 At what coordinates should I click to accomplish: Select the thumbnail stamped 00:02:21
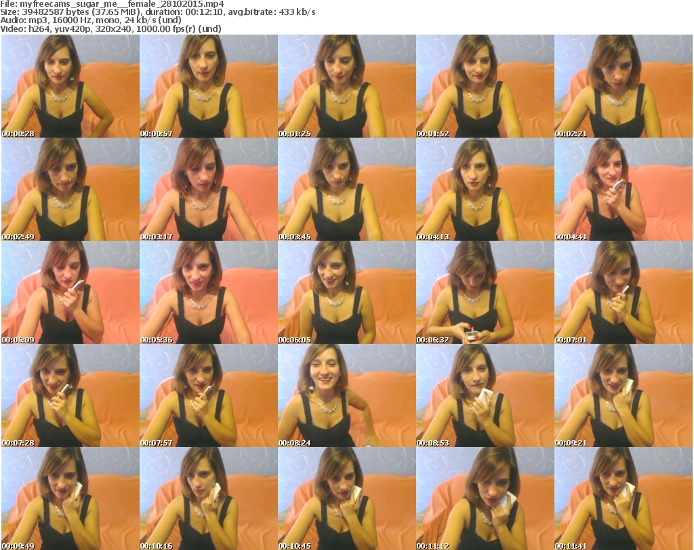[624, 86]
